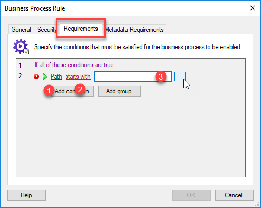Viewport: 261px width, 208px height.
Task: Select the Requirements tab
Action: [81, 29]
